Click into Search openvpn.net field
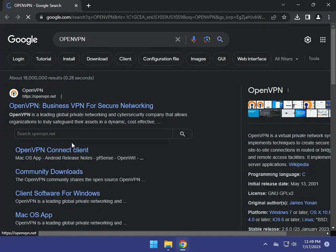336x252 pixels. [94, 134]
